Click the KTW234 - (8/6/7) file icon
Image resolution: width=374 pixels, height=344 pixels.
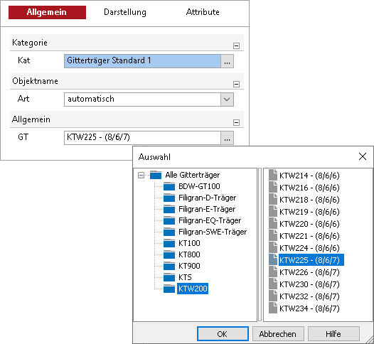[x=273, y=308]
